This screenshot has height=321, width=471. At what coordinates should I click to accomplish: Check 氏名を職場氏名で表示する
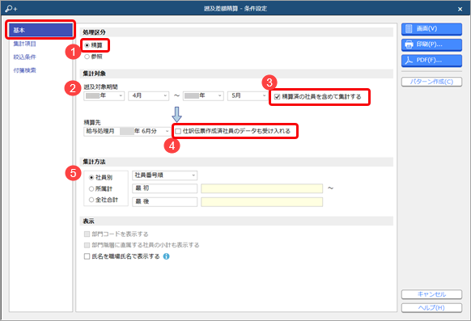point(87,256)
